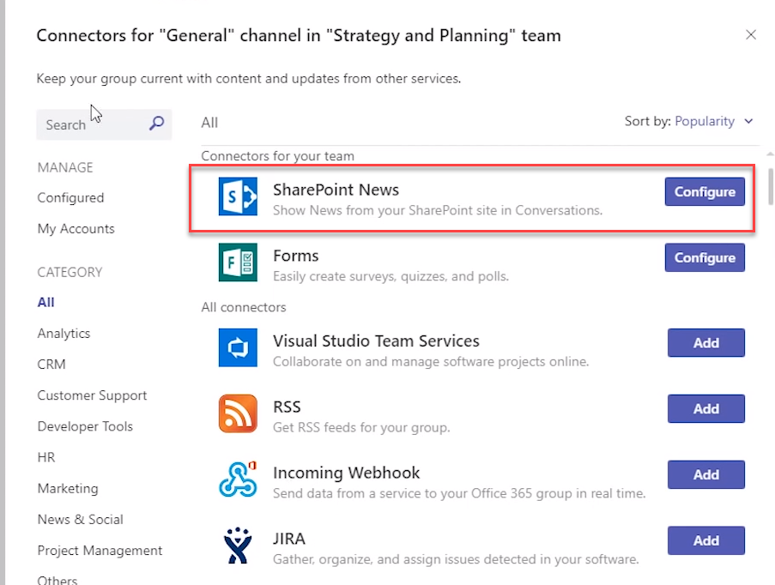Open My Accounts in Manage
The height and width of the screenshot is (585, 775).
76,229
